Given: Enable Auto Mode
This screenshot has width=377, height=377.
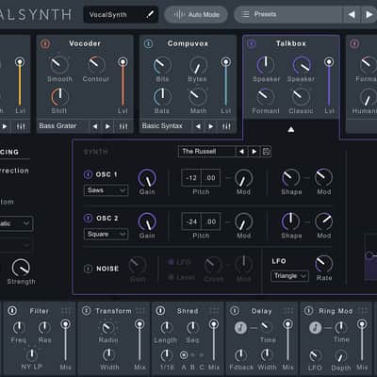Looking at the screenshot, I should 196,14.
